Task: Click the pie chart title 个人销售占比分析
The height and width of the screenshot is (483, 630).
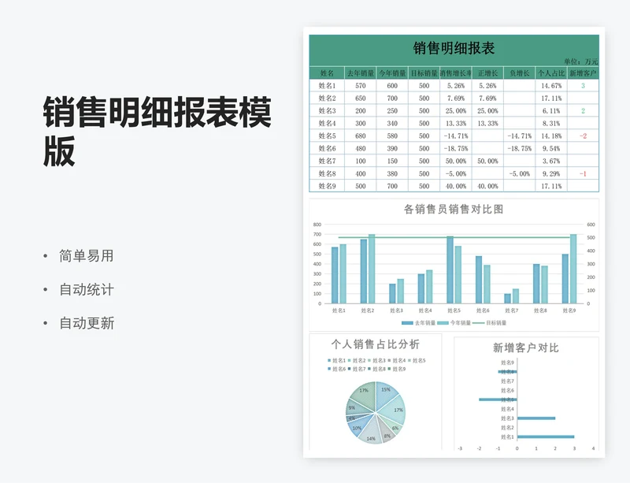Action: pyautogui.click(x=376, y=344)
